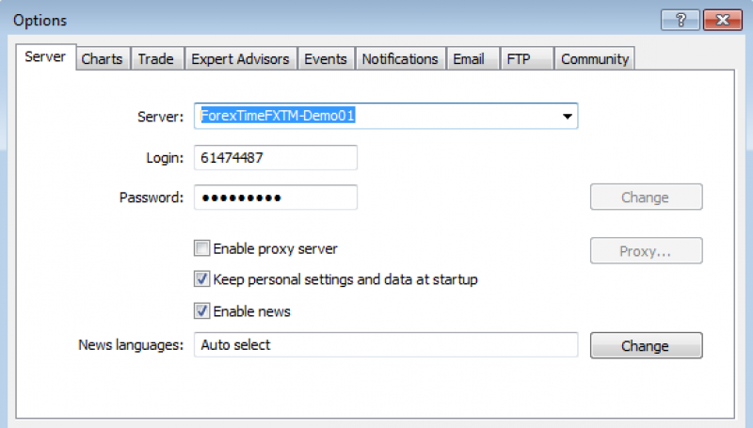The height and width of the screenshot is (428, 753).
Task: Switch to the Charts tab
Action: [102, 59]
